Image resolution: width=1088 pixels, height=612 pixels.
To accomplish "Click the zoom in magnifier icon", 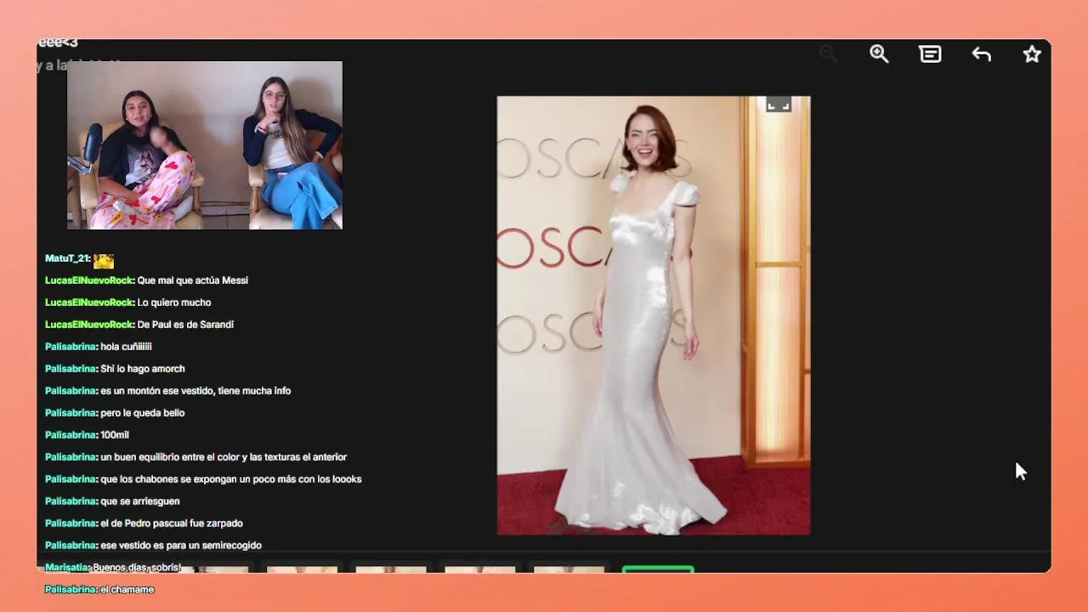I will [x=879, y=54].
